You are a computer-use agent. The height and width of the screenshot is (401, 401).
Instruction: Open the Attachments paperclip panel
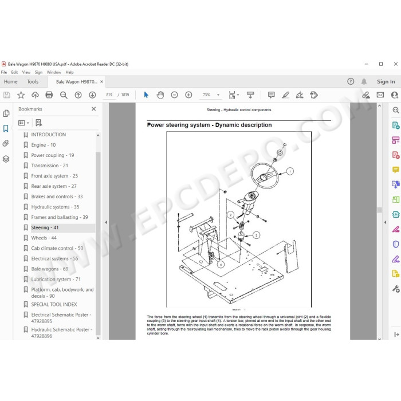6,143
